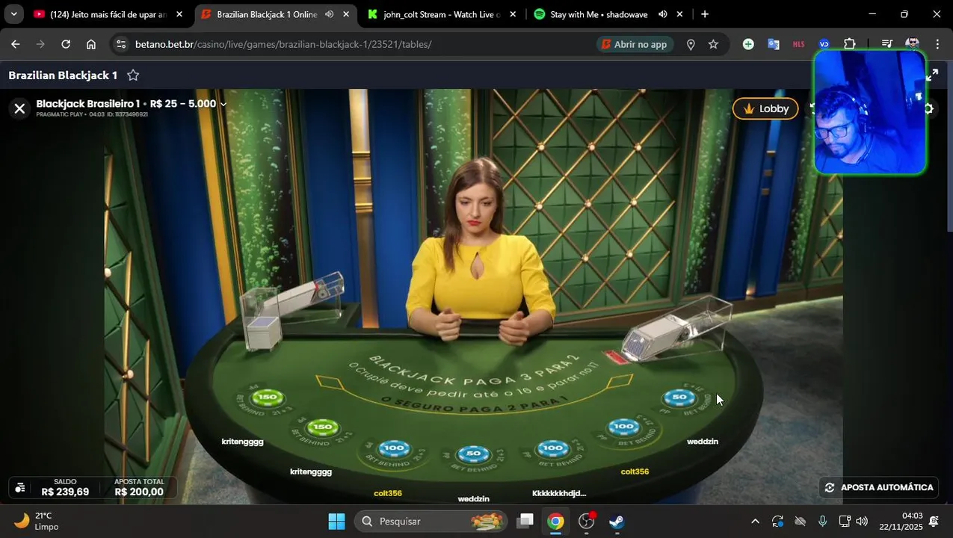Screen dimensions: 953x538
Task: Reload the current page
Action: [66, 44]
